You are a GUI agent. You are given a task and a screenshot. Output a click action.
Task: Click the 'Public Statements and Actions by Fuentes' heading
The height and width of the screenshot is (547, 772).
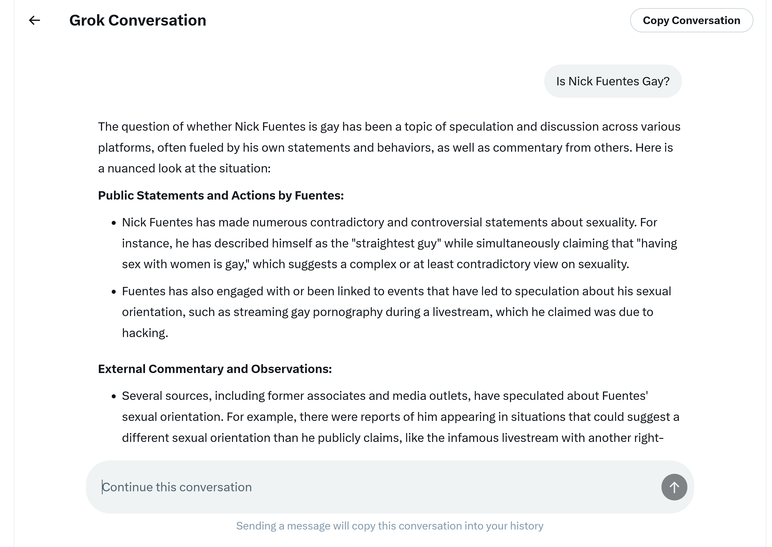(x=221, y=195)
